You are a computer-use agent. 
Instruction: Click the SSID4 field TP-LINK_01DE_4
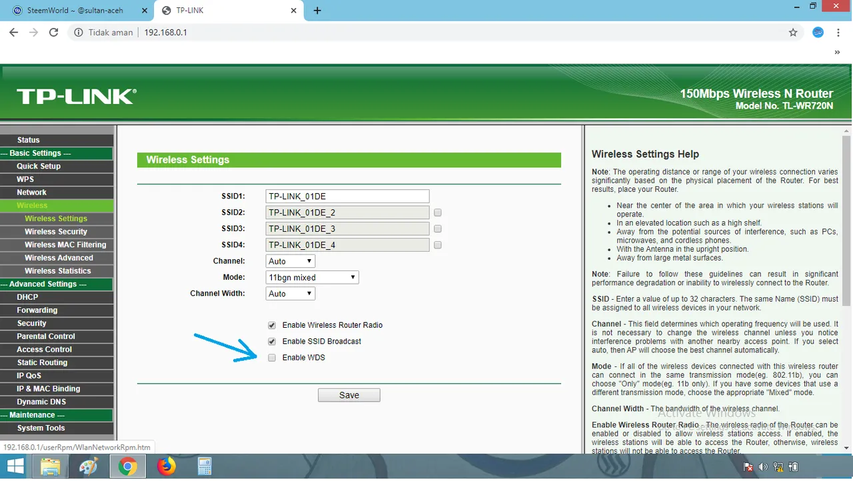(347, 245)
